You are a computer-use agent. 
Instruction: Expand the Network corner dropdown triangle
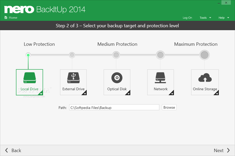(x=172, y=93)
